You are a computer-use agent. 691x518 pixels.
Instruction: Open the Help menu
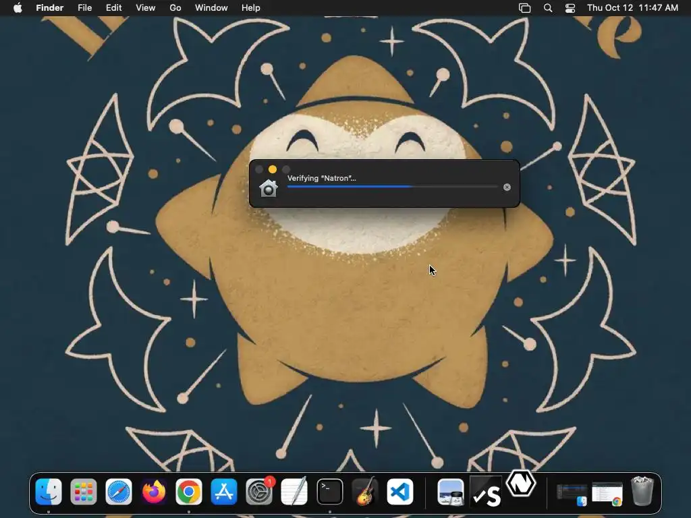pos(251,8)
